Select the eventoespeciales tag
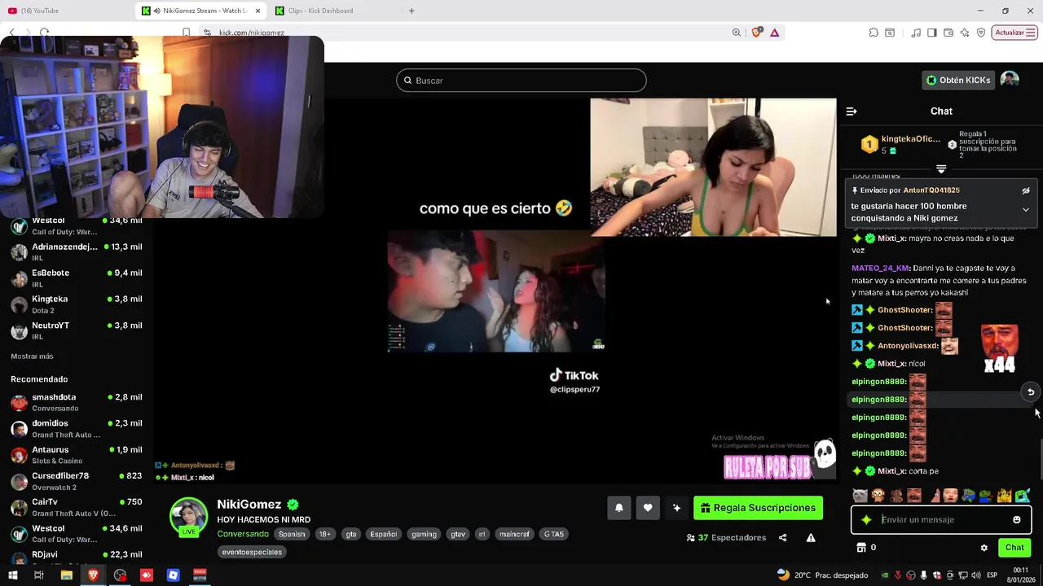 click(252, 552)
